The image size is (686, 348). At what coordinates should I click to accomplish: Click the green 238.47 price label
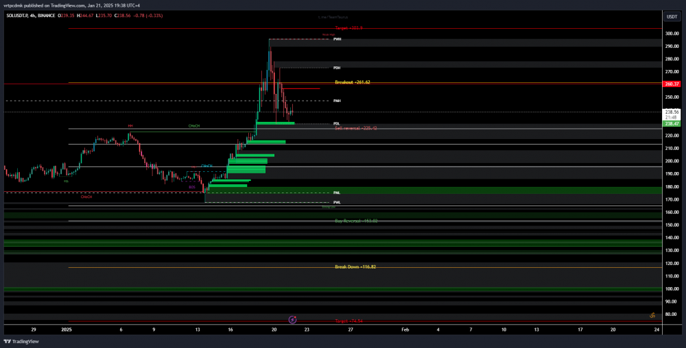point(672,124)
